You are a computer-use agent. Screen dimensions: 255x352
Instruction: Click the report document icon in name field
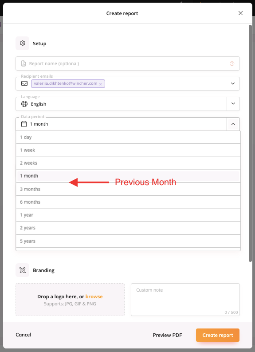24,63
